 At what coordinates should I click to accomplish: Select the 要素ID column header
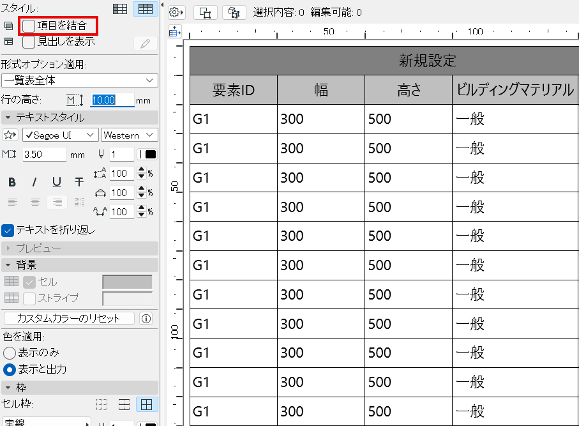click(234, 90)
